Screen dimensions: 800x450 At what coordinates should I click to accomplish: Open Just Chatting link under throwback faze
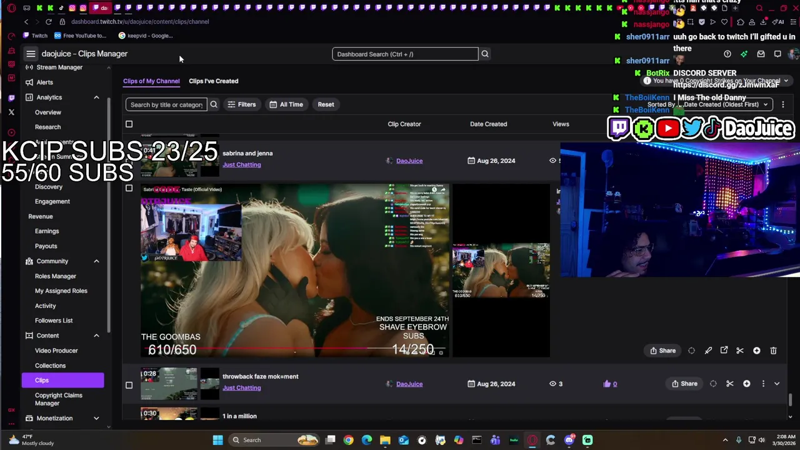[x=242, y=388]
